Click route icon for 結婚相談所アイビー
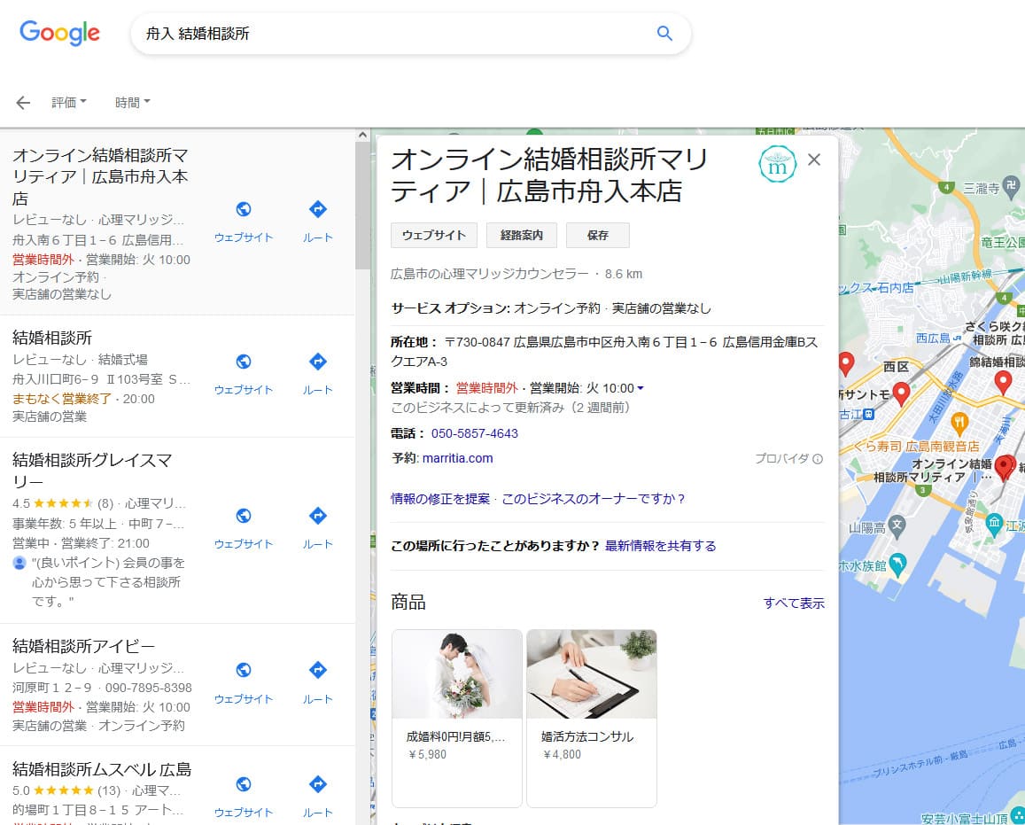 coord(318,670)
